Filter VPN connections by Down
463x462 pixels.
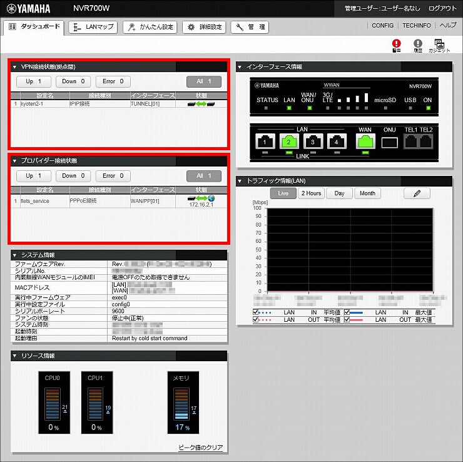tap(73, 81)
